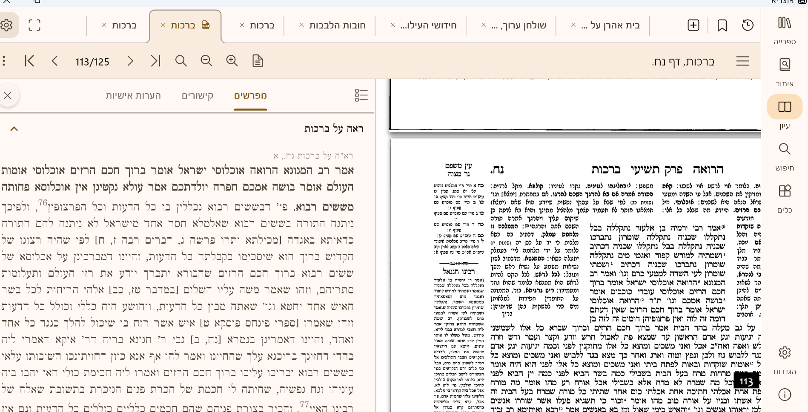808x412 pixels.
Task: Zoom in with magnifier plus icon
Action: point(232,61)
